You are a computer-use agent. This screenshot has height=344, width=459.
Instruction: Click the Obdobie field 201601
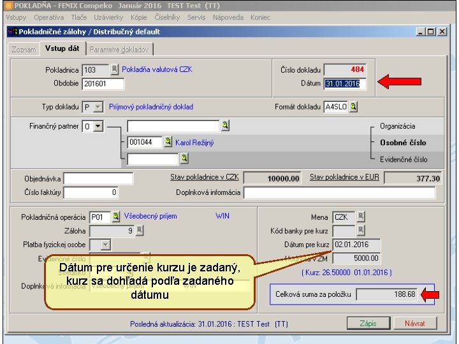(x=103, y=83)
